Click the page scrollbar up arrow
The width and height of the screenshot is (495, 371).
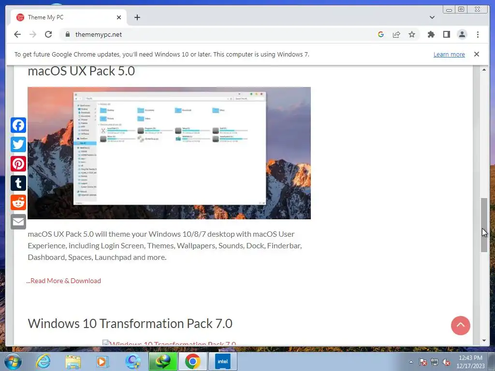pos(484,70)
